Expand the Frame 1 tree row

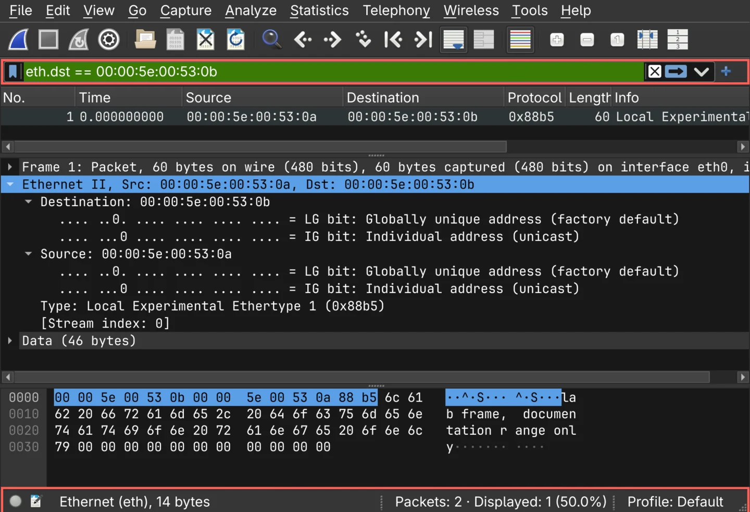(x=10, y=167)
